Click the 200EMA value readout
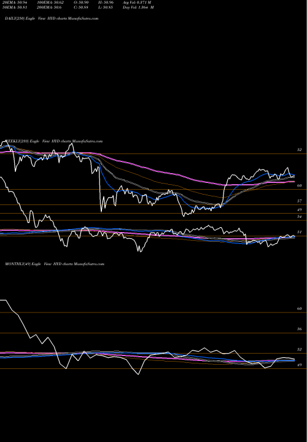Viewport: 307px width, 442px height. click(x=49, y=7)
